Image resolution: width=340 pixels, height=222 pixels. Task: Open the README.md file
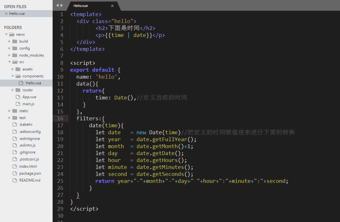click(x=30, y=180)
